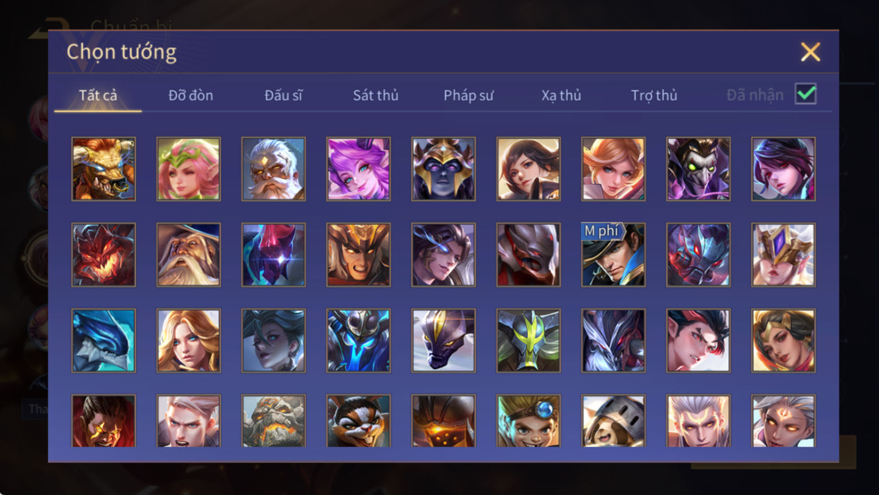
Task: Switch to the Xạ thủ tab
Action: (x=561, y=95)
